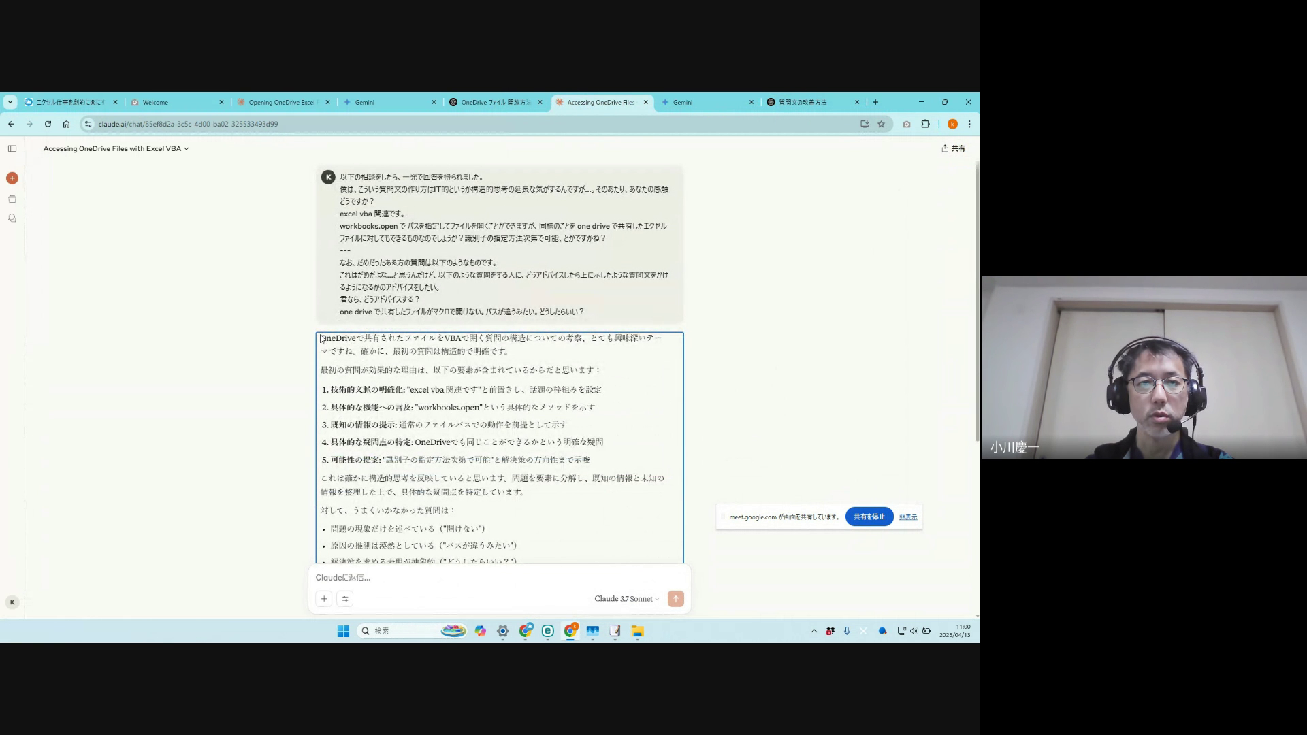The image size is (1307, 735).
Task: Click the attachment plus button in composer
Action: click(324, 599)
